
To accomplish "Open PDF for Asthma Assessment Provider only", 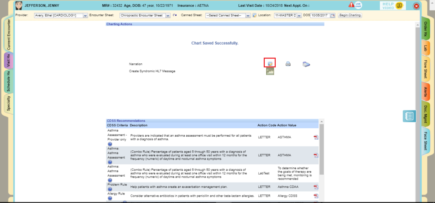I will [316, 137].
